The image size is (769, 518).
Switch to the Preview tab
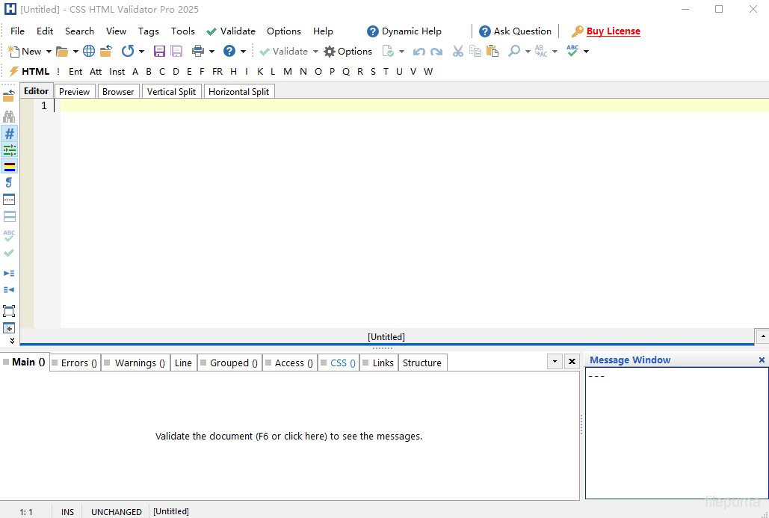(x=74, y=90)
